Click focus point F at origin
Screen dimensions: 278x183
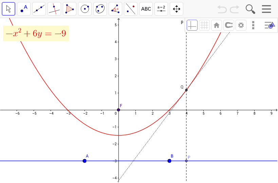[118, 110]
